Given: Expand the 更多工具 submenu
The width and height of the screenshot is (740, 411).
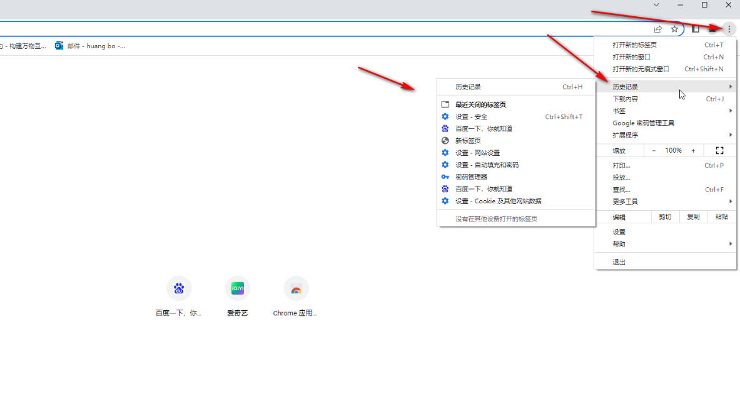Looking at the screenshot, I should click(x=666, y=201).
